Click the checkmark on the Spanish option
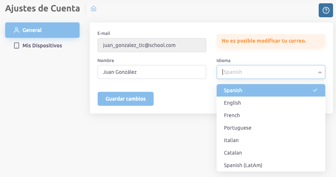Viewport: 336px width, 177px height. pyautogui.click(x=315, y=90)
